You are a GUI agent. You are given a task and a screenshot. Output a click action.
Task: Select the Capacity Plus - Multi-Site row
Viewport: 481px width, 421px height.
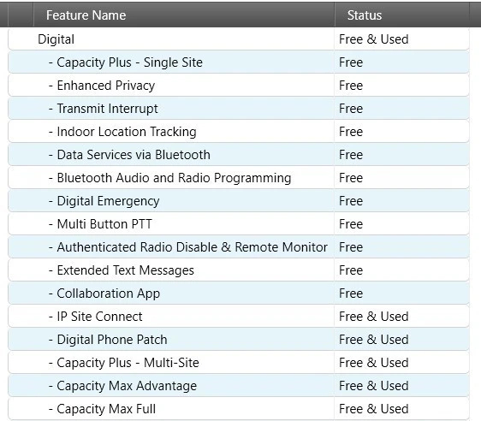239,363
